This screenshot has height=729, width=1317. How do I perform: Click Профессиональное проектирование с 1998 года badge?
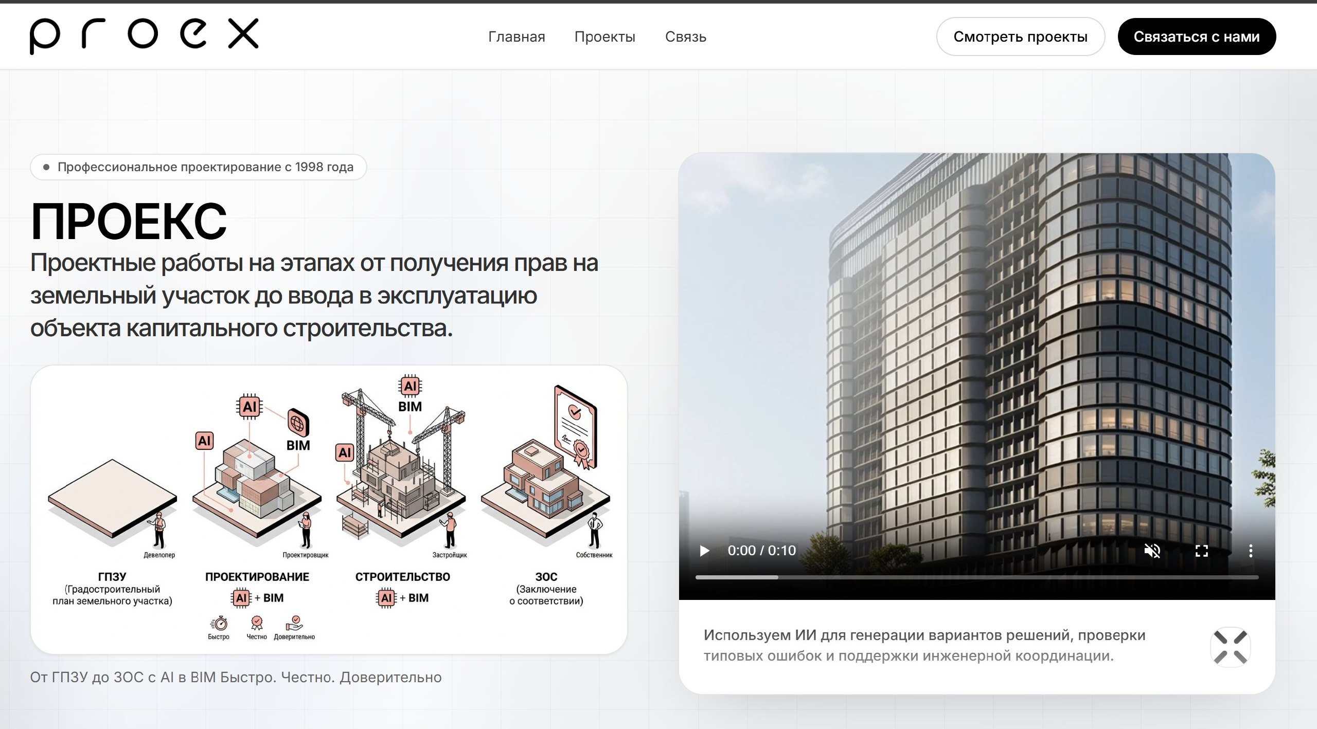pyautogui.click(x=199, y=167)
